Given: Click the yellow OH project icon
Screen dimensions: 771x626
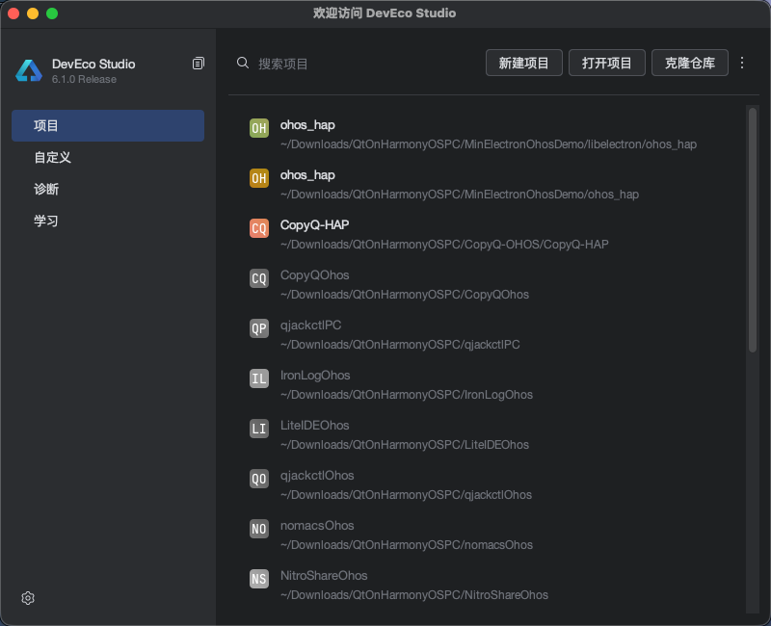Looking at the screenshot, I should point(259,178).
